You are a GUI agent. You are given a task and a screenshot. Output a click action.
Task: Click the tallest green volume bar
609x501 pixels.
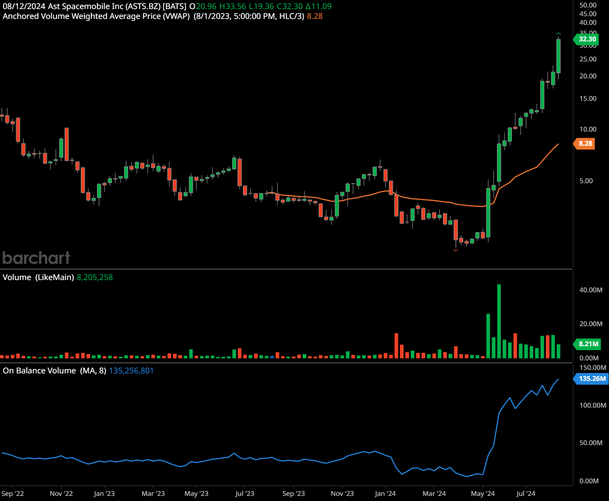[x=499, y=321]
